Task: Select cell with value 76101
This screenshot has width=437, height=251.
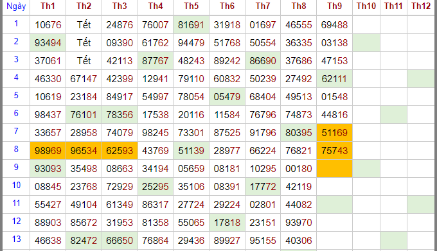Action: tap(84, 115)
